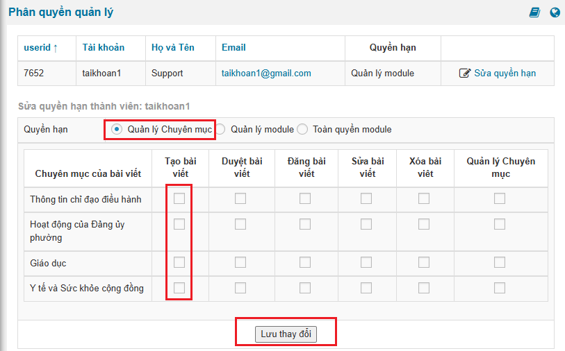The height and width of the screenshot is (351, 565).
Task: Select the Toàn quyền module radio option
Action: 302,129
